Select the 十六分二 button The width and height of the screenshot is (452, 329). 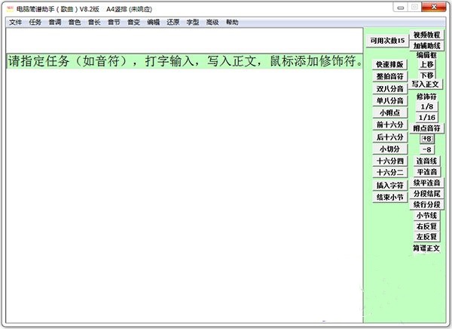click(x=389, y=173)
